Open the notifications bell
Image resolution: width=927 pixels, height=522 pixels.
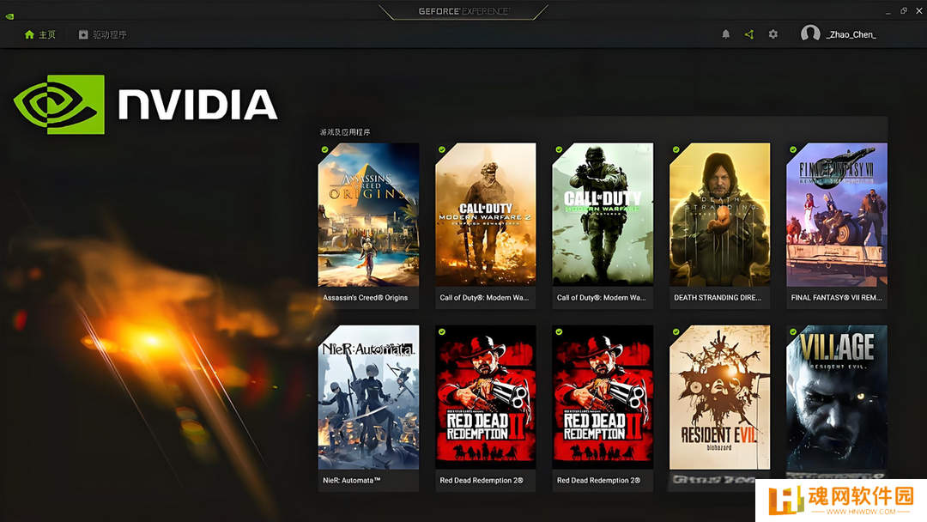[725, 34]
